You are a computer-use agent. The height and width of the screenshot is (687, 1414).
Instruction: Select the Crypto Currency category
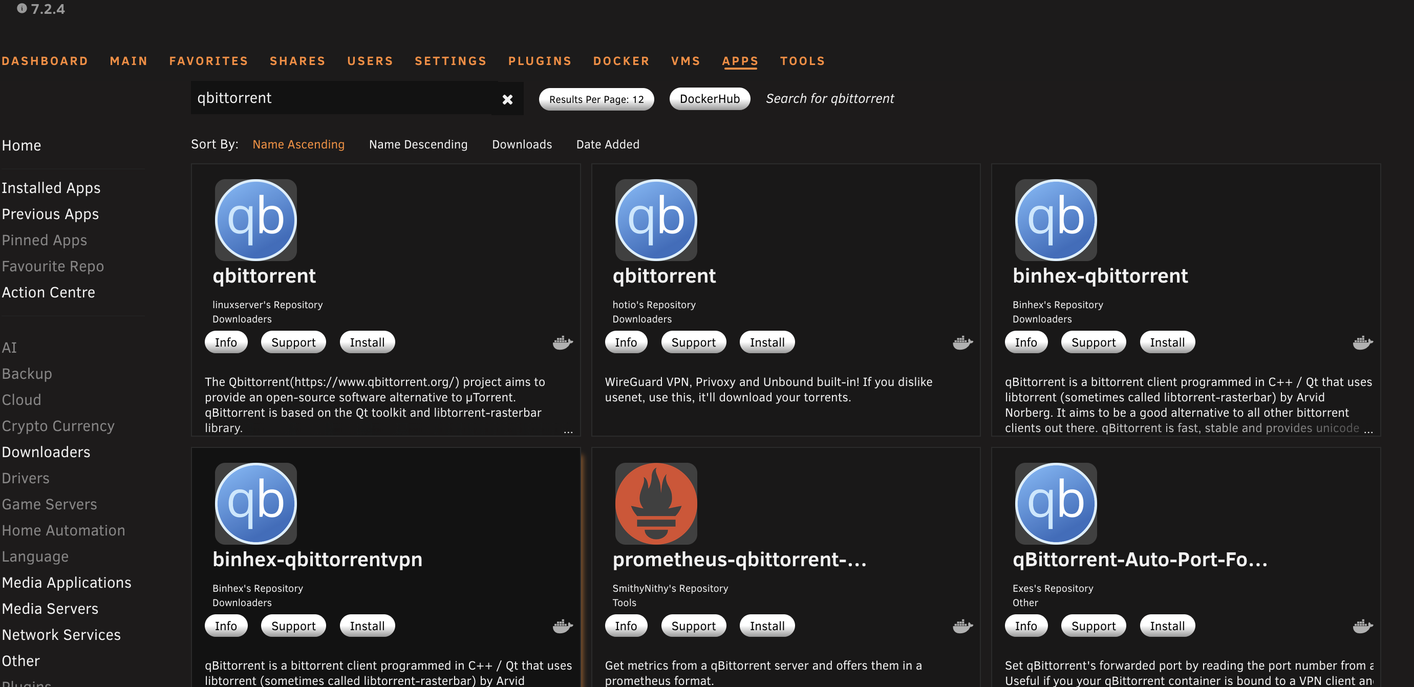pyautogui.click(x=58, y=426)
